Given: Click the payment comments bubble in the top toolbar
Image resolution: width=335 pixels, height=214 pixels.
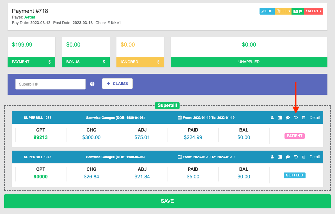Looking at the screenshot, I should tap(298, 11).
